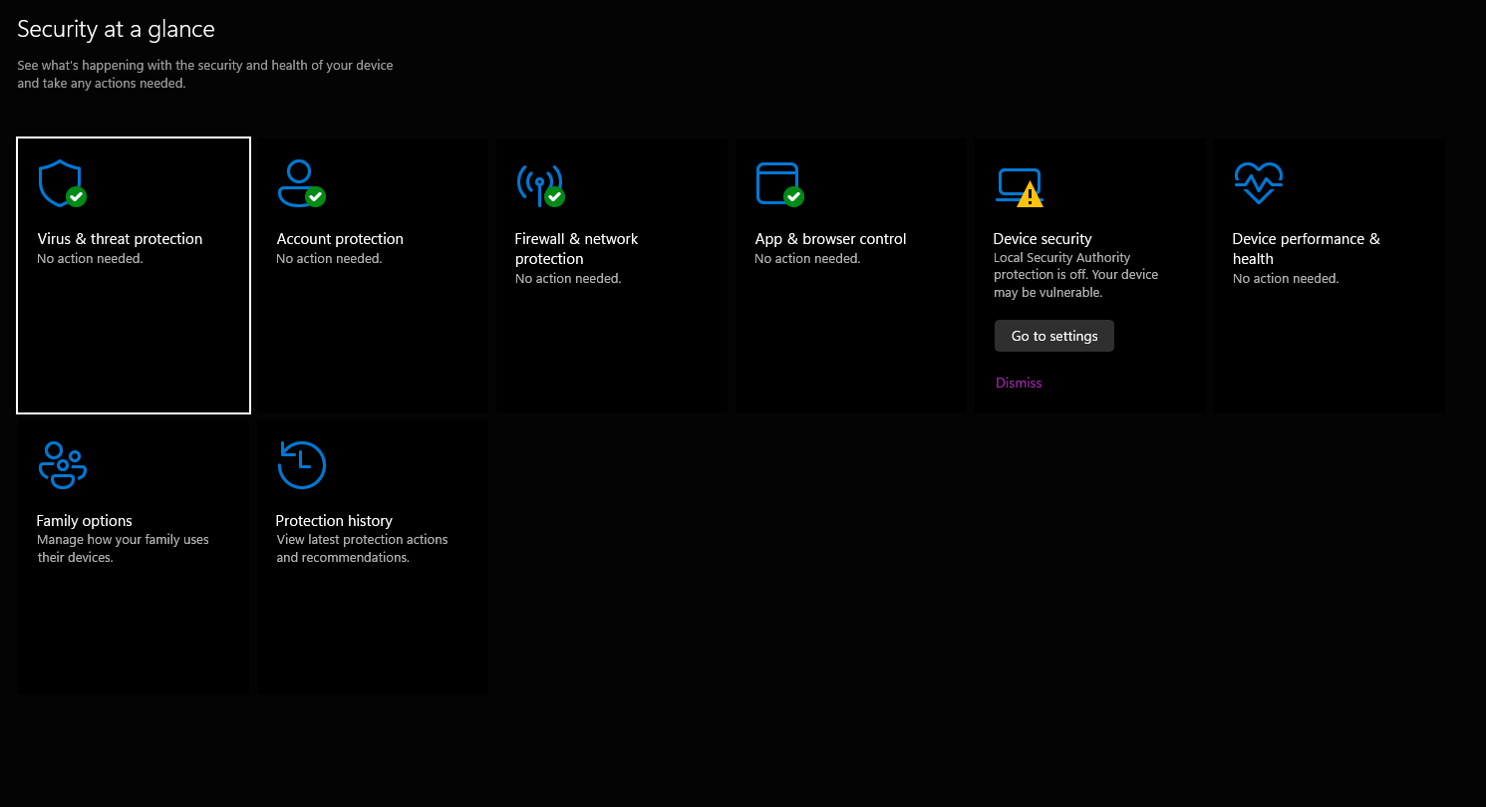Click 'Manage how your family uses their devices'

123,549
